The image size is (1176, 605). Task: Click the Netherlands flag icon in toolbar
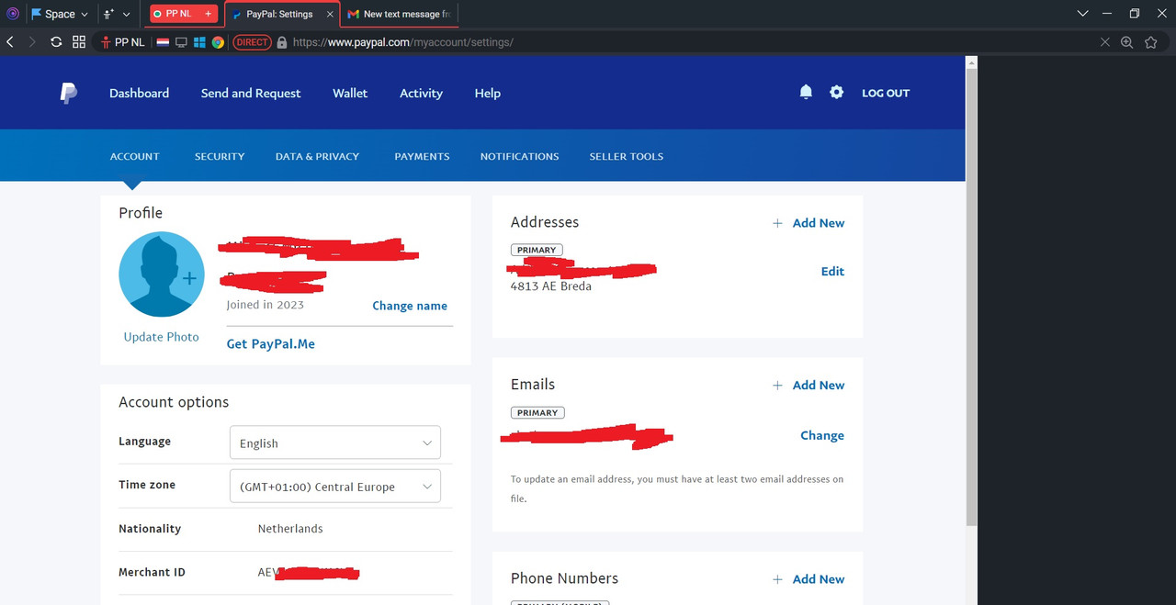163,42
